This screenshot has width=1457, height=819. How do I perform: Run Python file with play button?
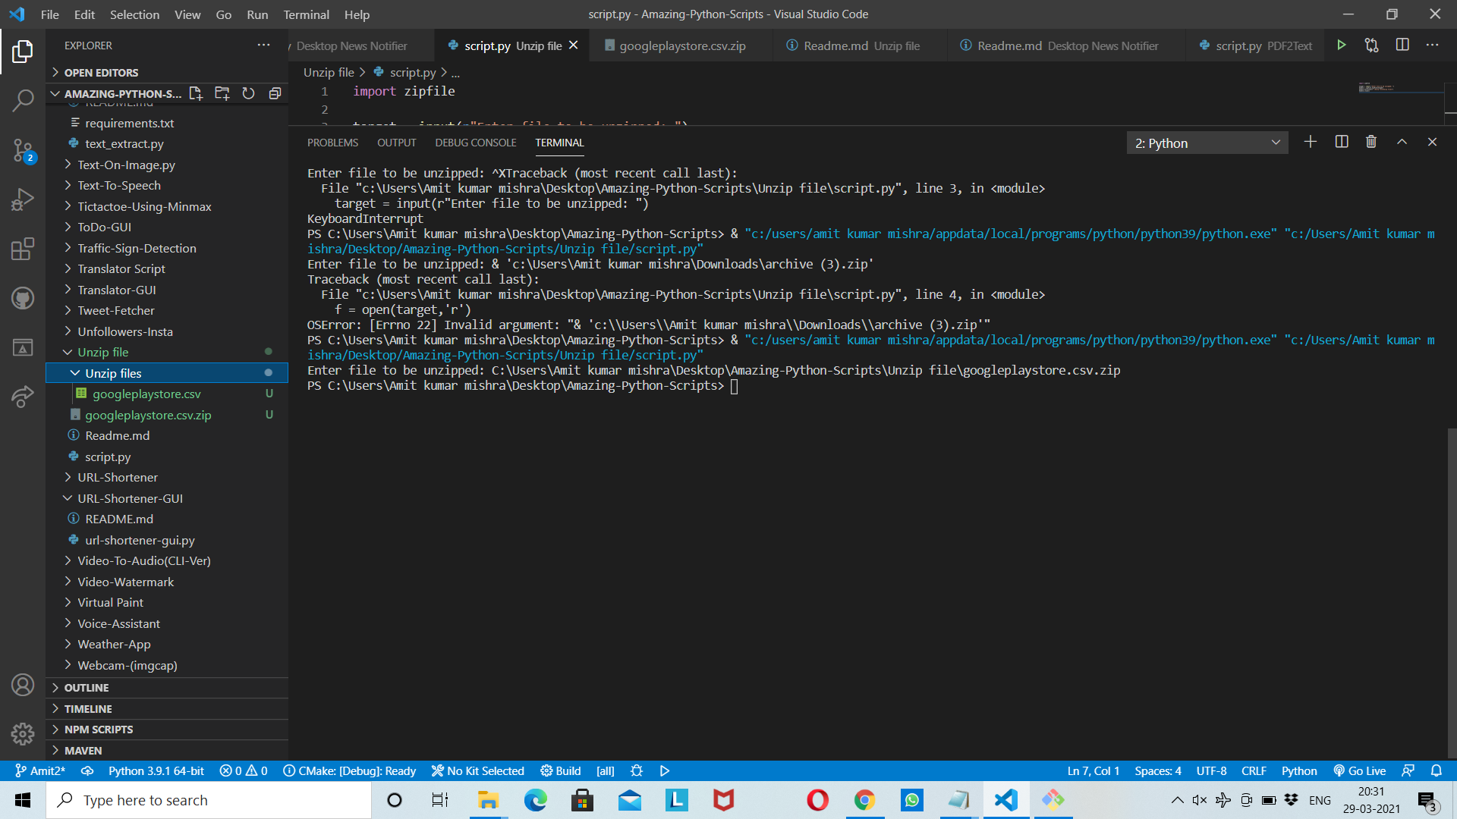[x=1341, y=45]
